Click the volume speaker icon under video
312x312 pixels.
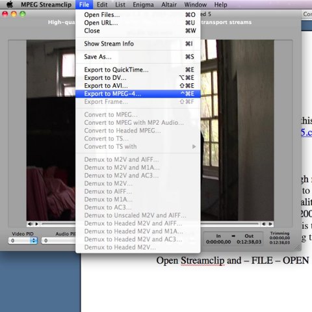pos(31,224)
